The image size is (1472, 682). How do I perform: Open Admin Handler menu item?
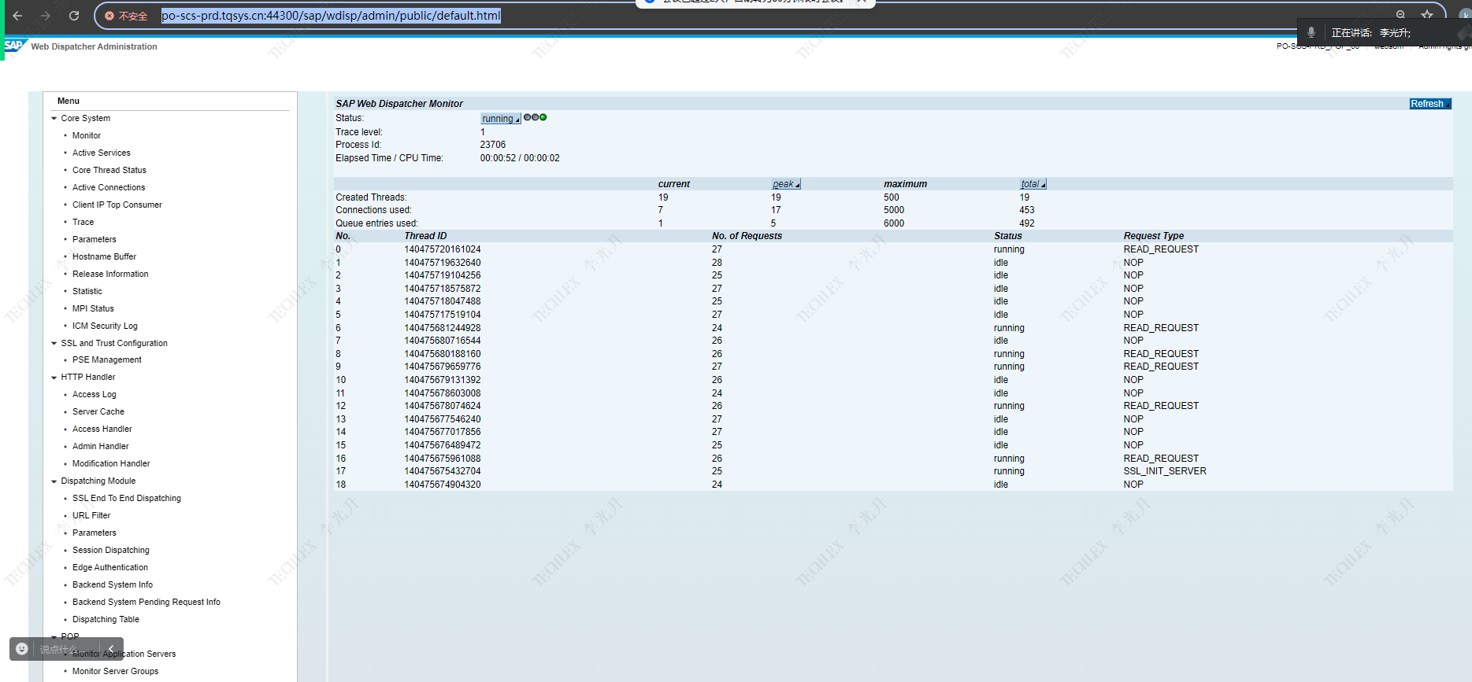pos(101,446)
